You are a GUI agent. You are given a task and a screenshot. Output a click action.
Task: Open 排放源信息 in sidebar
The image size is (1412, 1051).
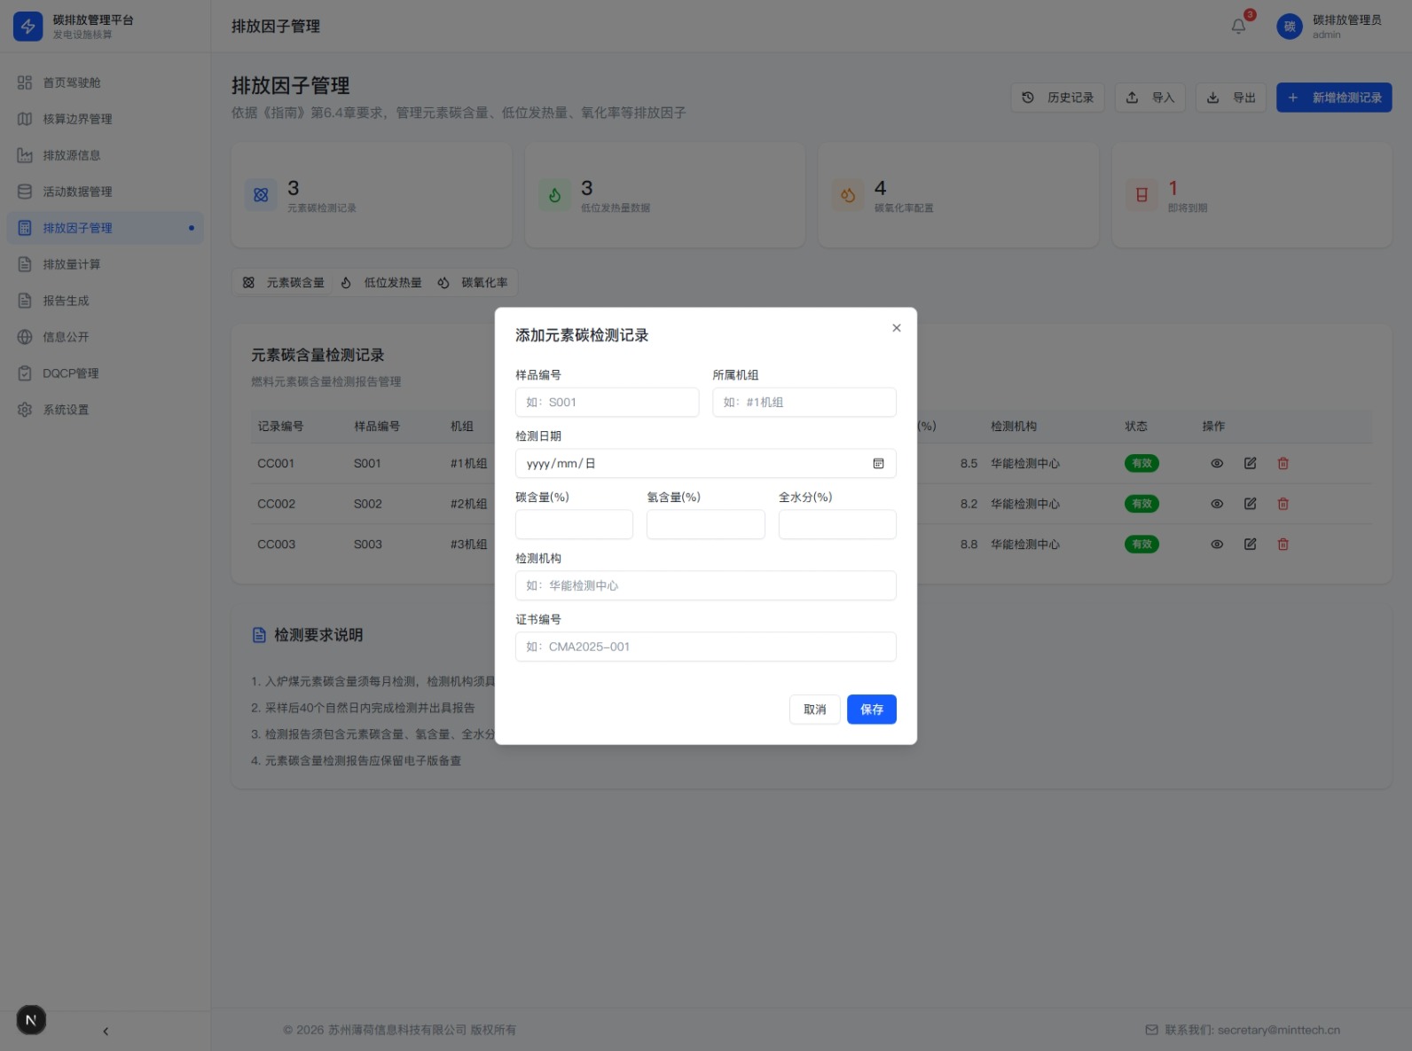(x=105, y=155)
